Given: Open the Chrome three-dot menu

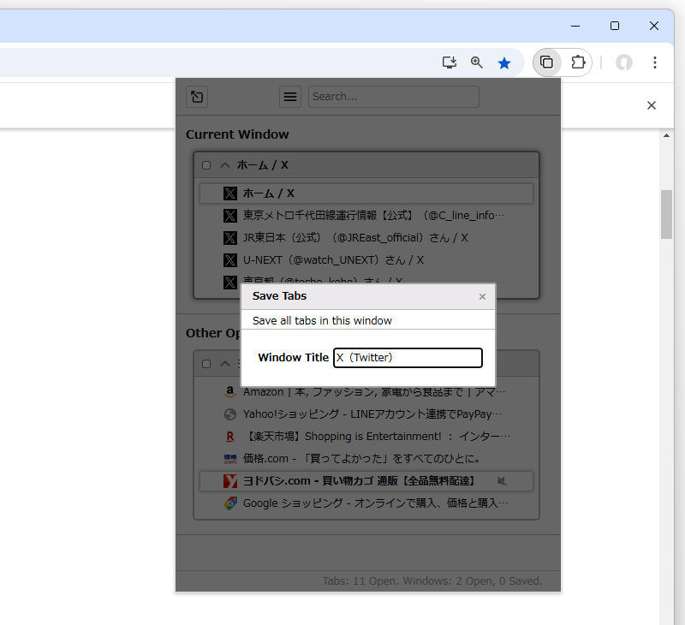Looking at the screenshot, I should tap(654, 62).
